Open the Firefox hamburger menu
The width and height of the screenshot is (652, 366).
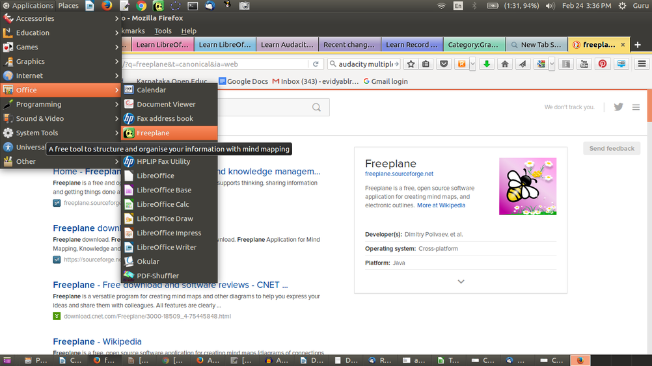tap(642, 64)
